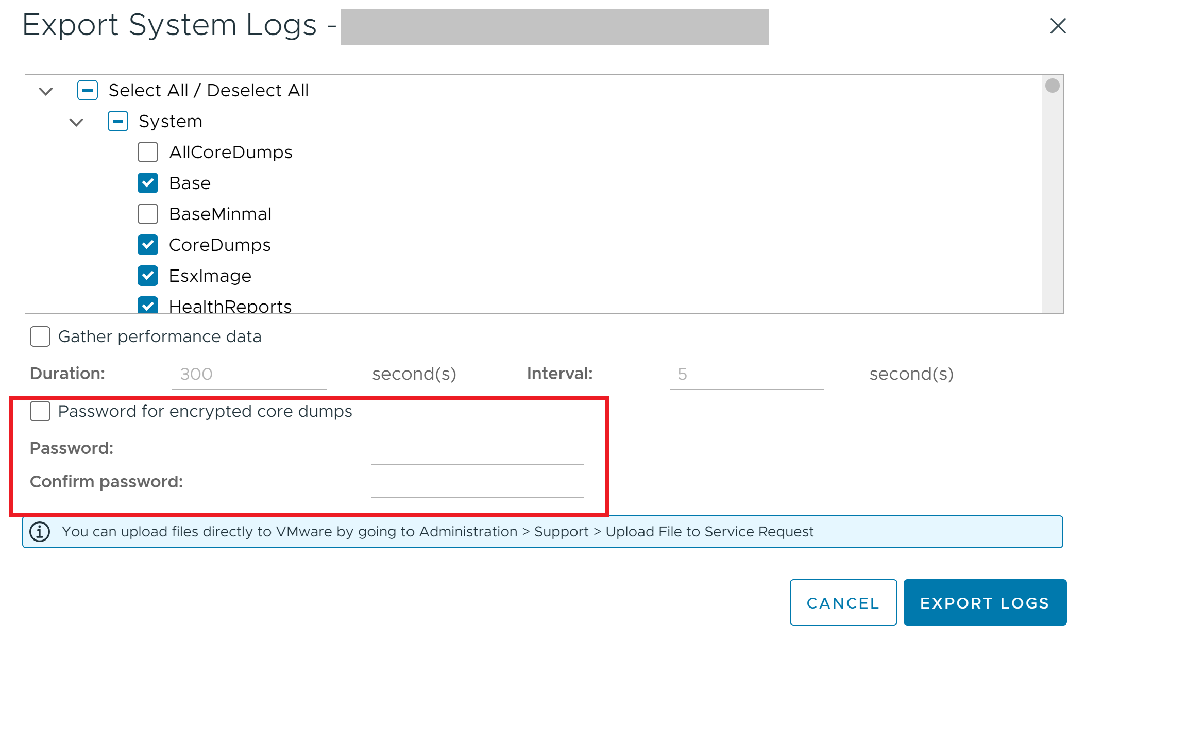Uncheck the CoreDumps checkbox

148,245
